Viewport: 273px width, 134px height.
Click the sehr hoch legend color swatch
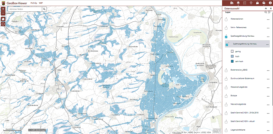pos(232,61)
